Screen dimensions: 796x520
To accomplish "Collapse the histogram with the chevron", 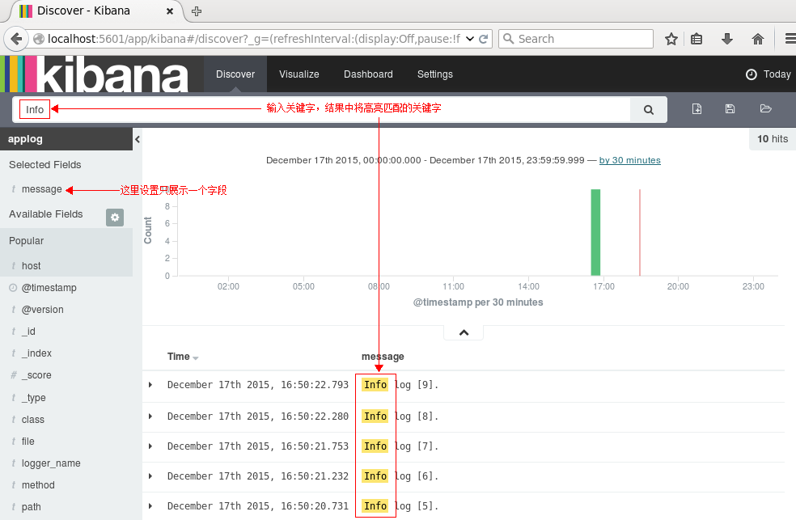I will point(463,331).
